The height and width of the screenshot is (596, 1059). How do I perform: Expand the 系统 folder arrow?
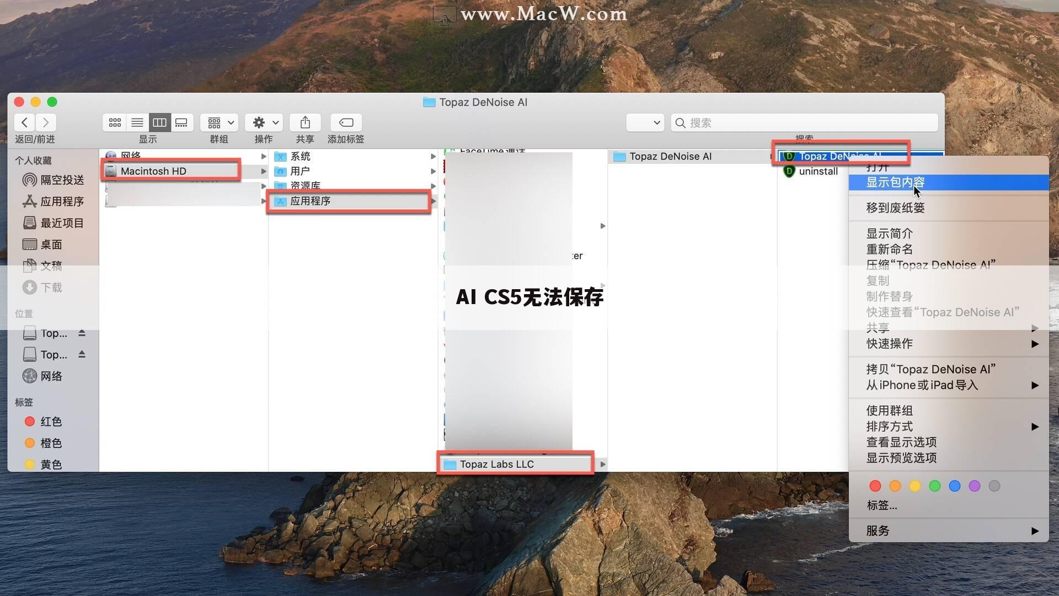click(x=433, y=156)
